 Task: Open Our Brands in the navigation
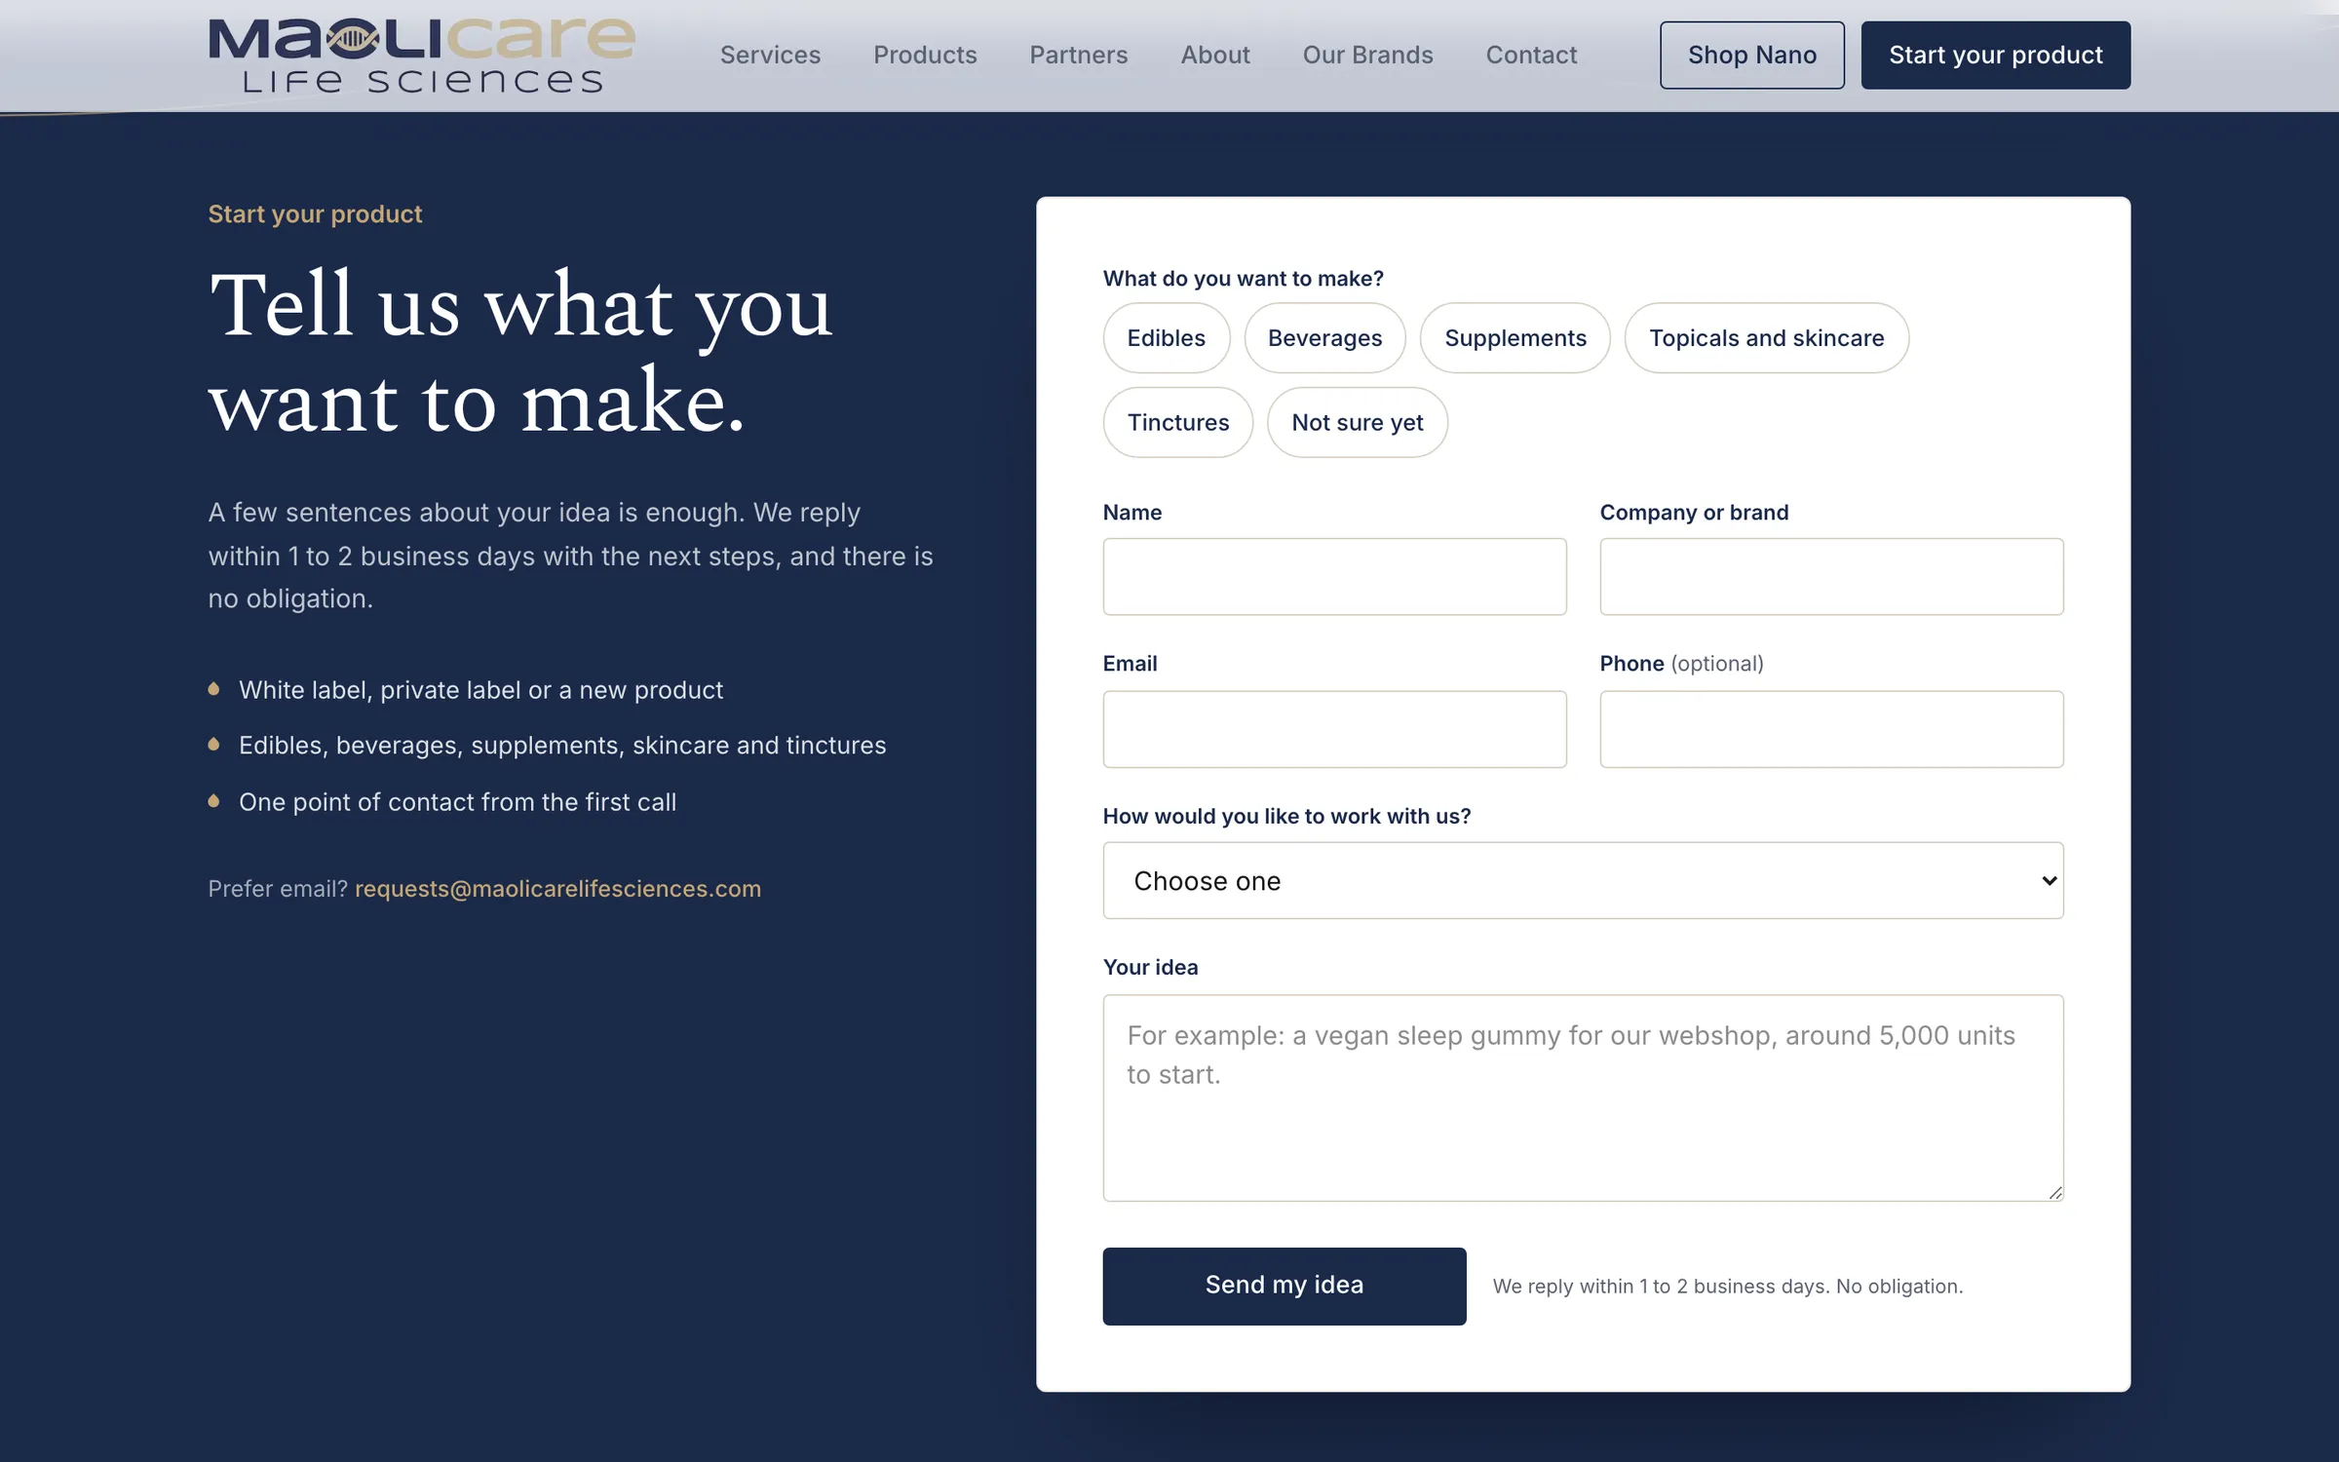click(x=1367, y=56)
